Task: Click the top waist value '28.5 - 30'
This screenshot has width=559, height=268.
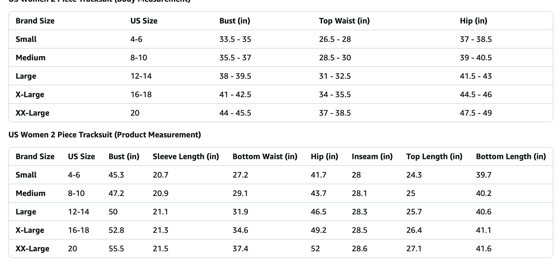Action: tap(335, 58)
